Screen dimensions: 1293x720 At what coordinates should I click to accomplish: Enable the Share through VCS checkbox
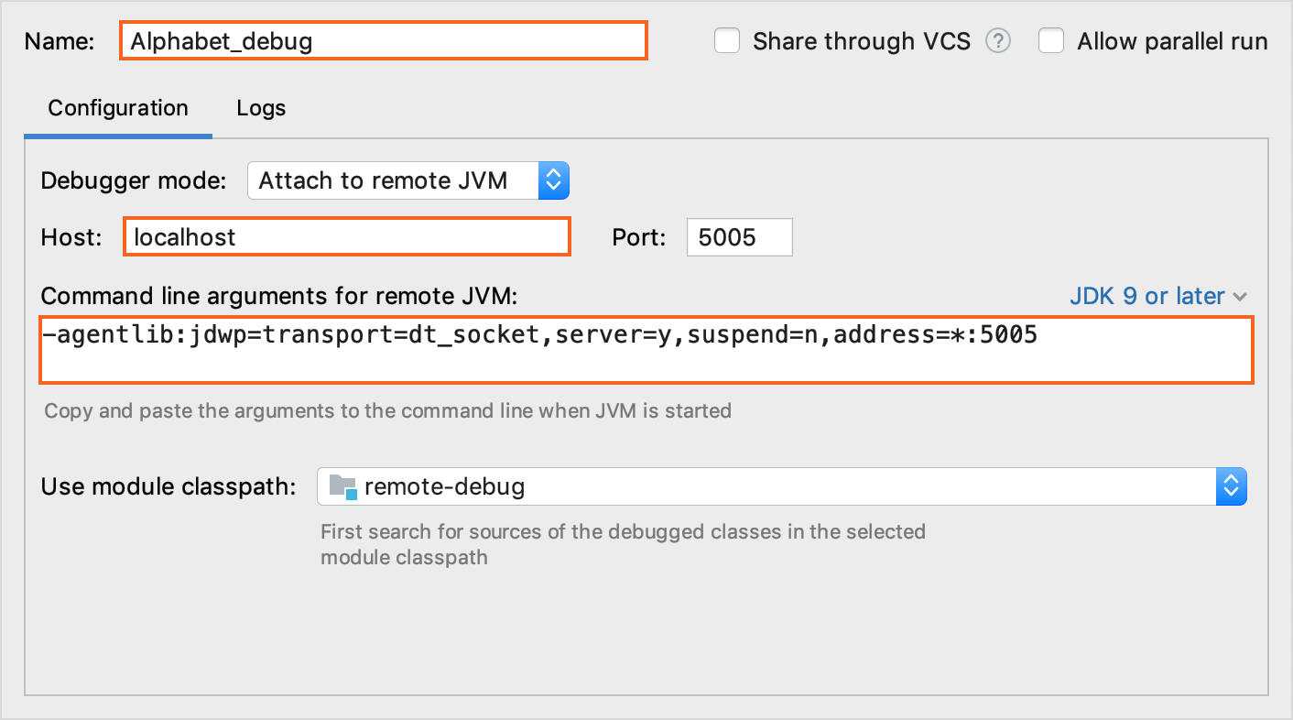pos(726,40)
